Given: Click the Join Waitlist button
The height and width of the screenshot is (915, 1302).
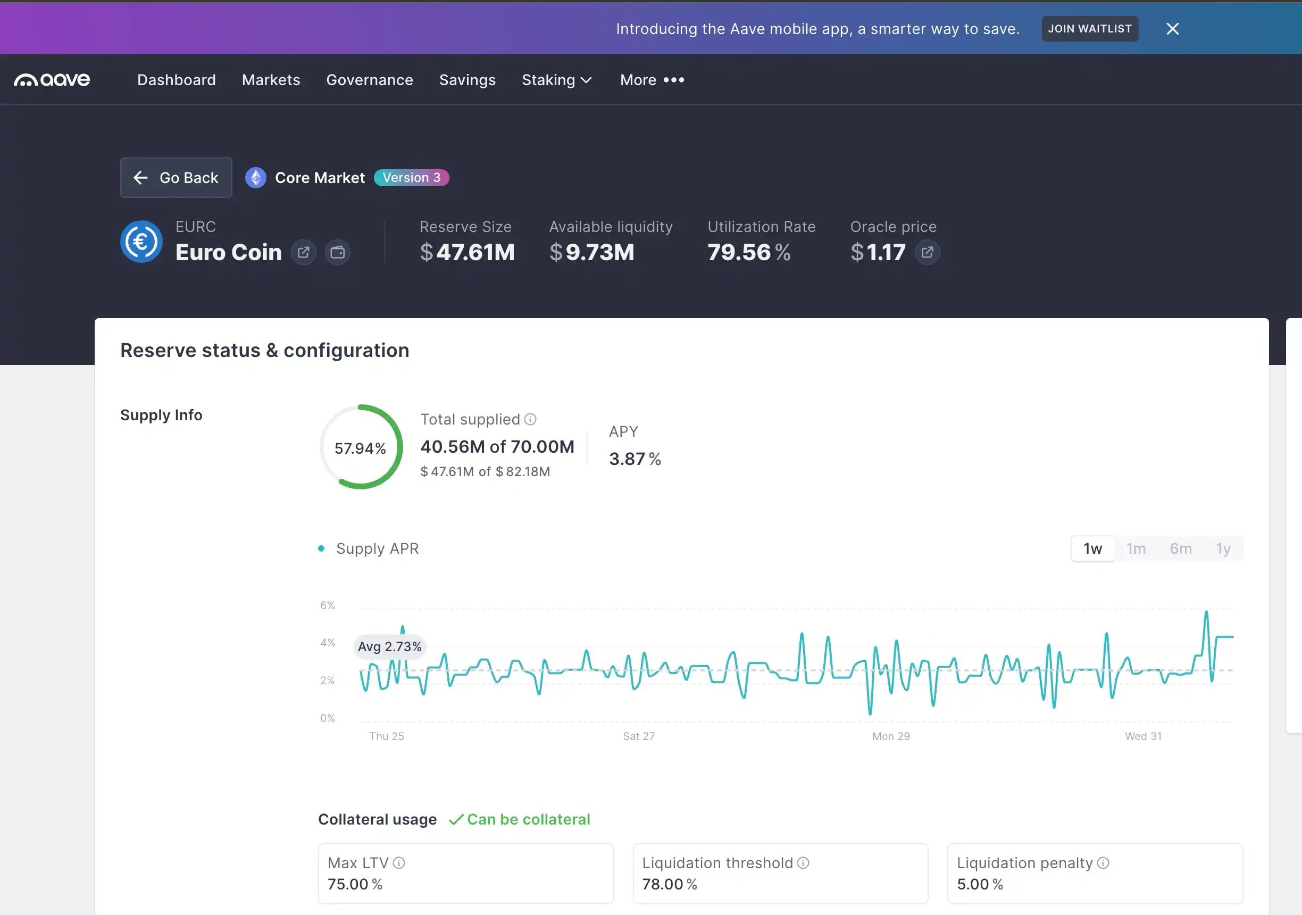Looking at the screenshot, I should coord(1089,29).
